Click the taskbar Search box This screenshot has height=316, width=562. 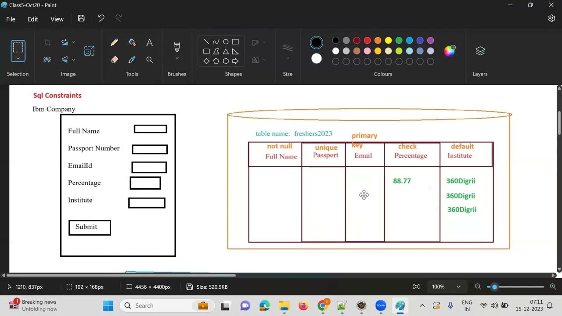[x=167, y=305]
